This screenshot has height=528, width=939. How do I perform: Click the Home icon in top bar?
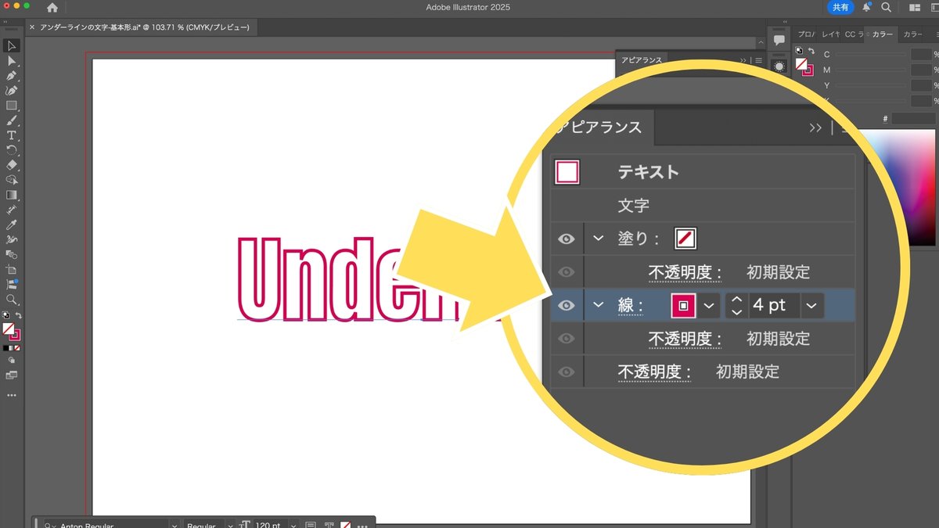pyautogui.click(x=52, y=8)
